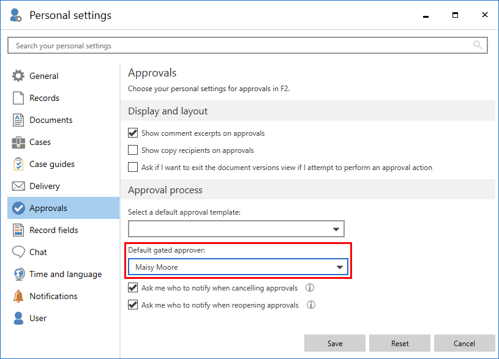499x359 pixels.
Task: Open the Records settings section
Action: coord(63,98)
